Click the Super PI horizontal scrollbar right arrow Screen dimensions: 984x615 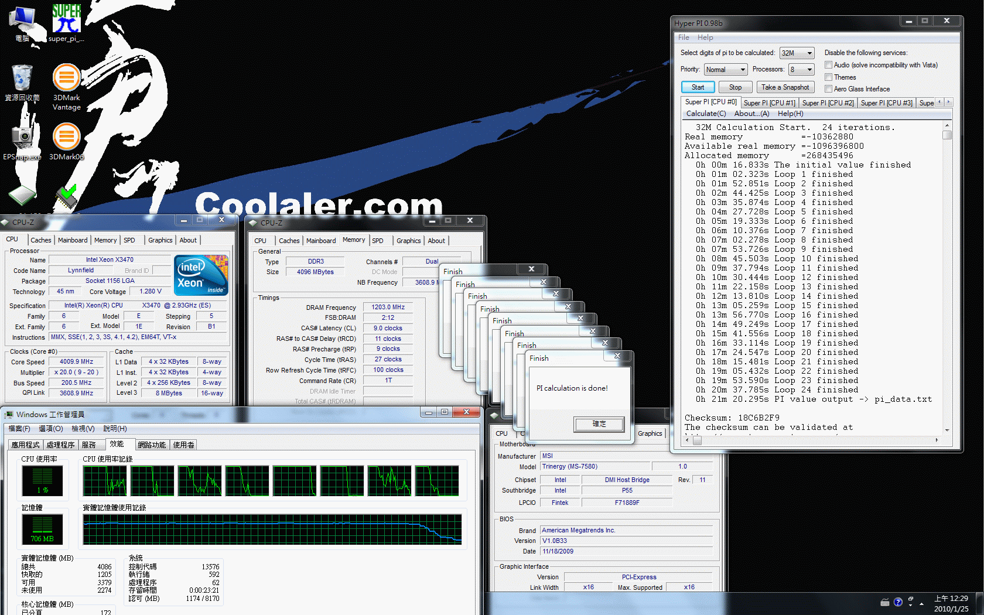[x=937, y=440]
